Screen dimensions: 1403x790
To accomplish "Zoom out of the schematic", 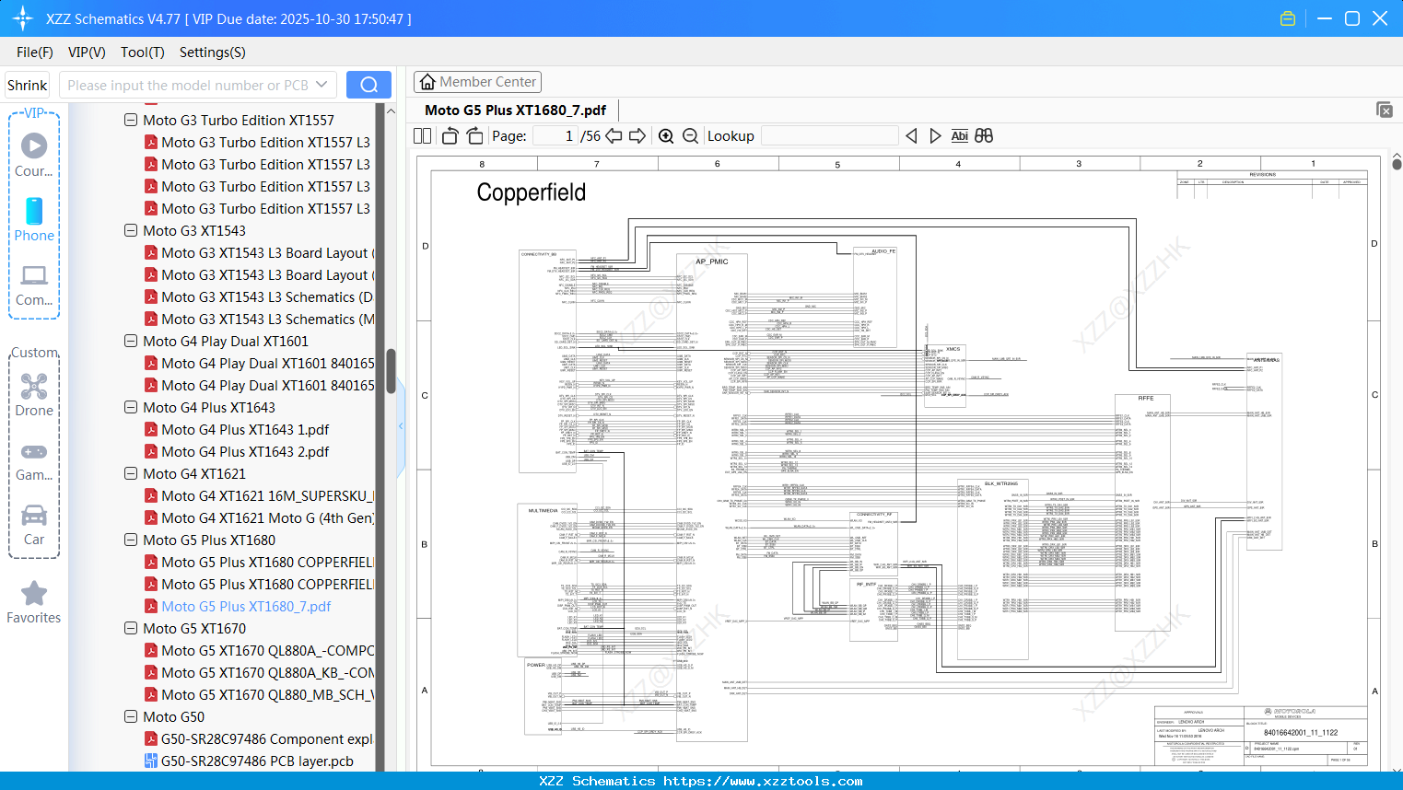I will 690,136.
